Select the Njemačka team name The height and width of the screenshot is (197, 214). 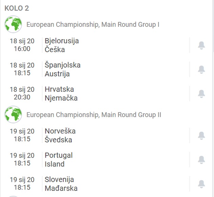(x=61, y=98)
